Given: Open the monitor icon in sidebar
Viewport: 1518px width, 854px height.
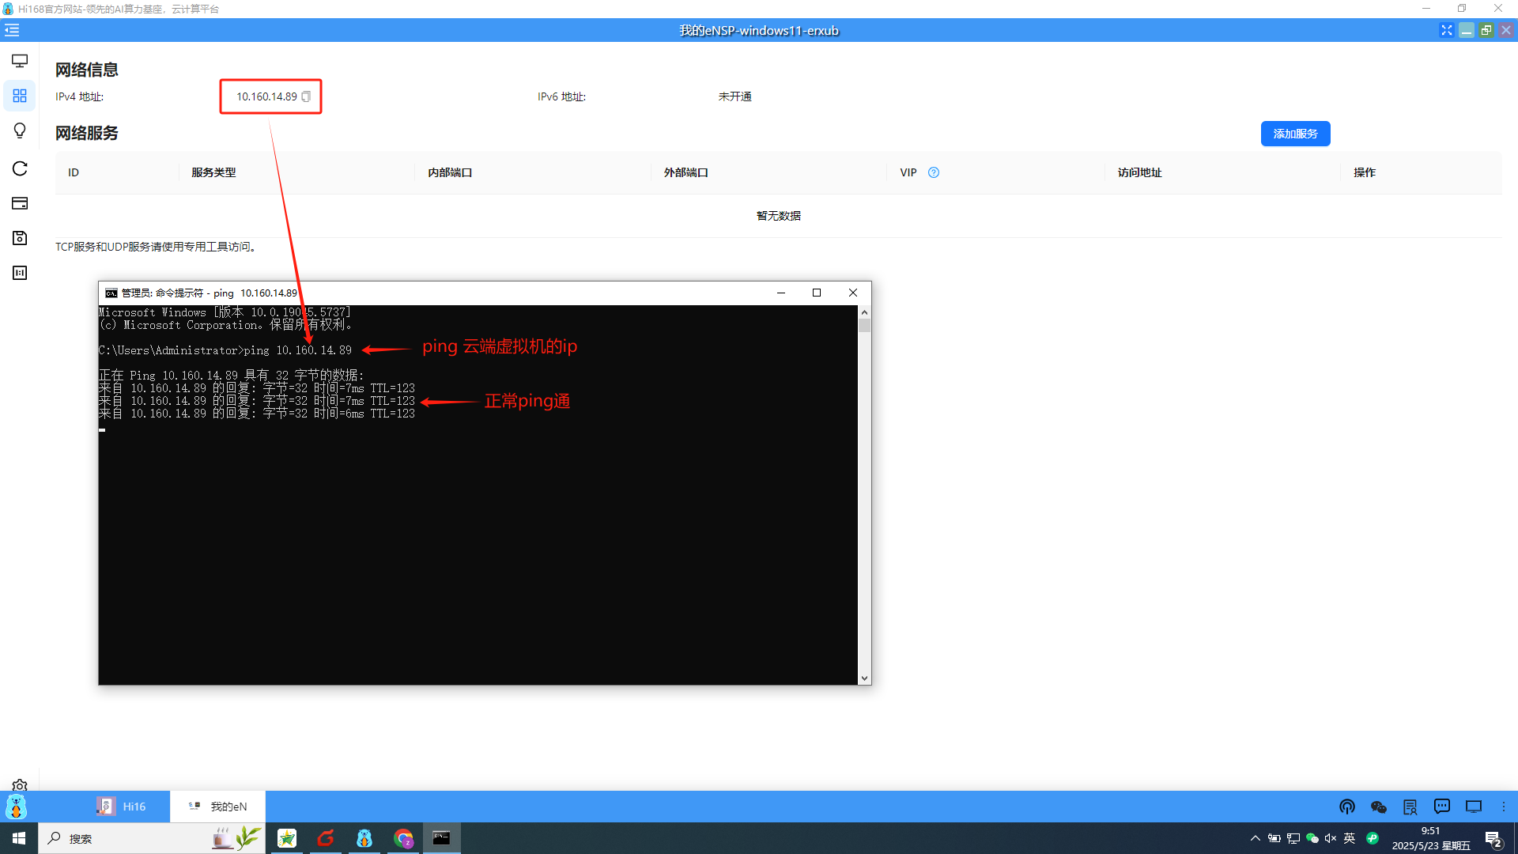Looking at the screenshot, I should pos(20,61).
